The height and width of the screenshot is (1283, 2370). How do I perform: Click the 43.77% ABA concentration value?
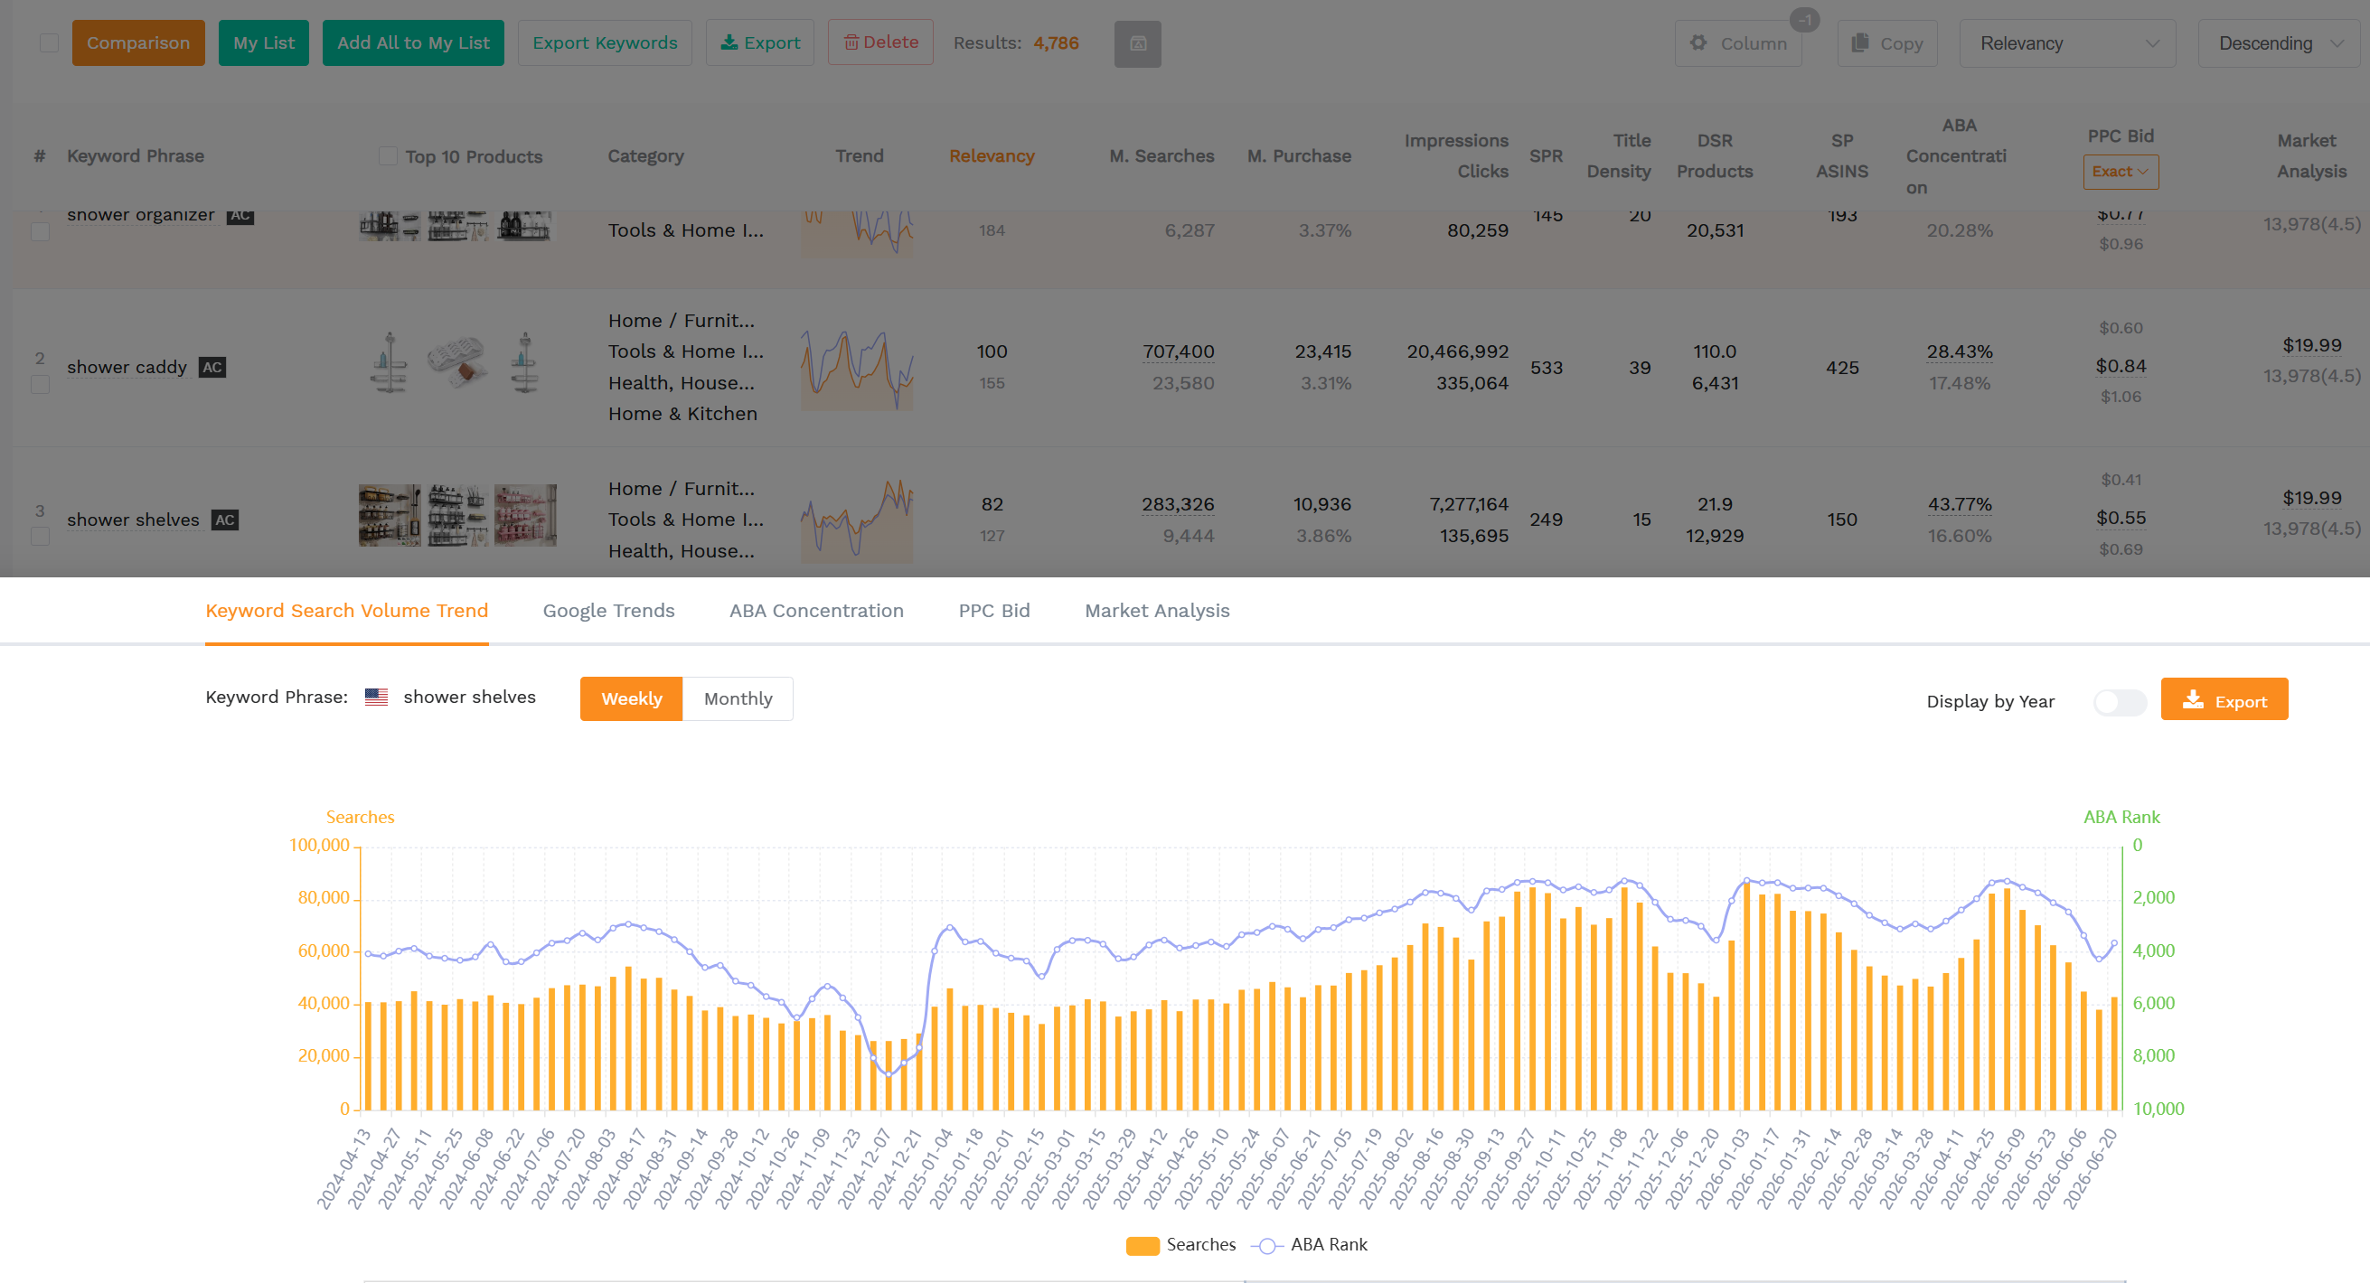click(1960, 505)
